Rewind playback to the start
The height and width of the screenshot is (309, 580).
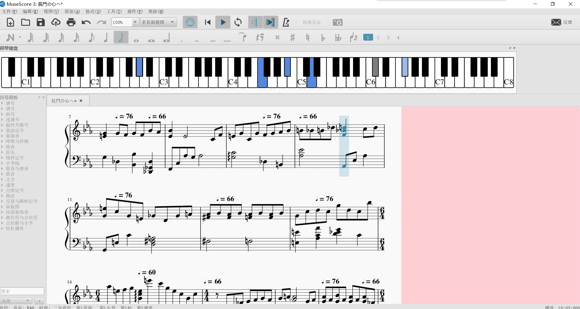click(x=208, y=22)
